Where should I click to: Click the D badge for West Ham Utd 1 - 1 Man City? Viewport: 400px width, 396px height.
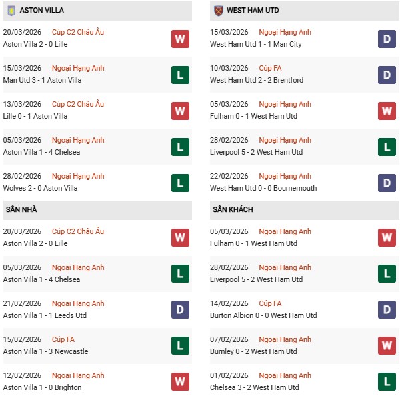pos(387,39)
